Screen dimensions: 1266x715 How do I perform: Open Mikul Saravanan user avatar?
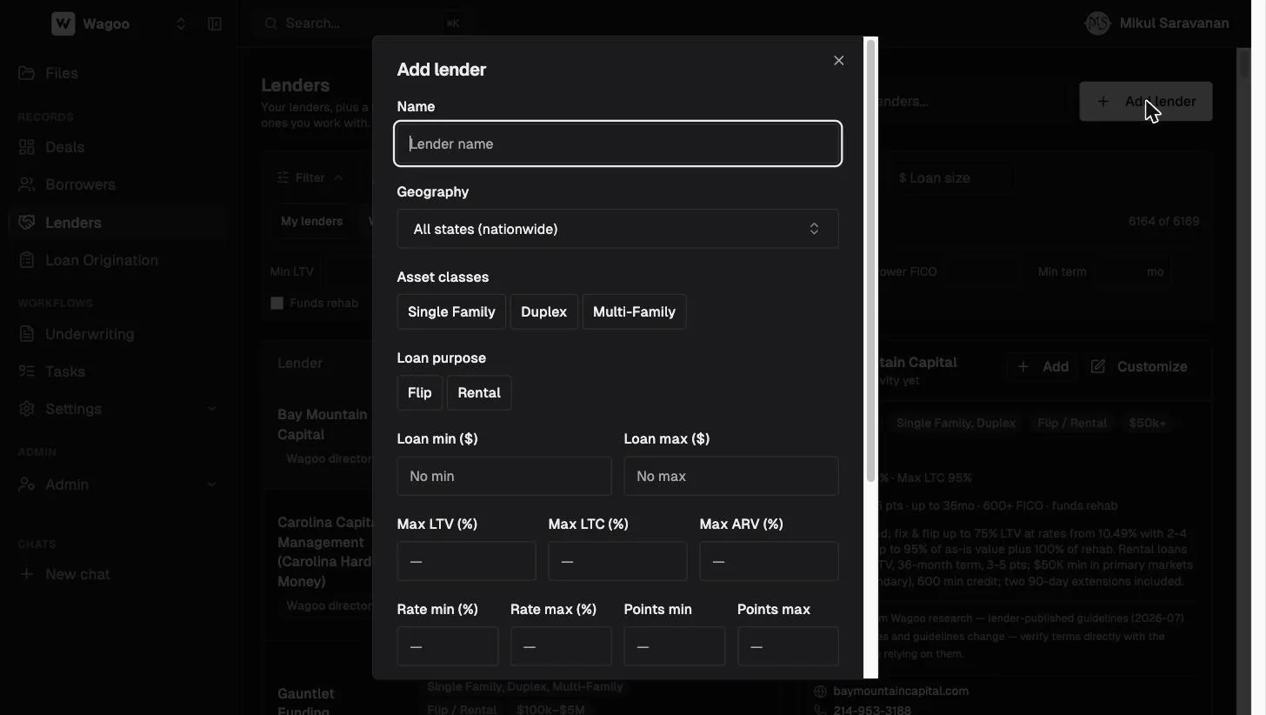[x=1098, y=23]
